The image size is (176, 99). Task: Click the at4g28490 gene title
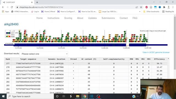[x=11, y=24]
